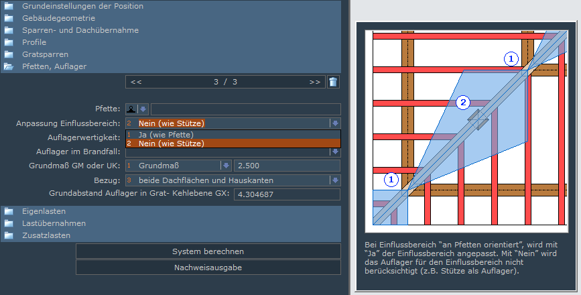Go to previous Pfette with << arrow

[x=136, y=82]
